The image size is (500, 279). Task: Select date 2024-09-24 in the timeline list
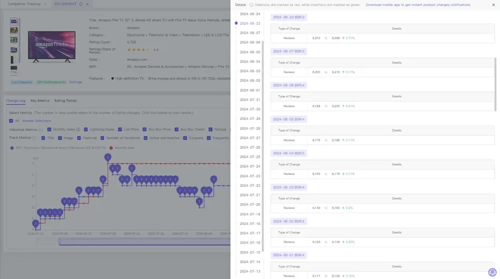tap(250, 14)
